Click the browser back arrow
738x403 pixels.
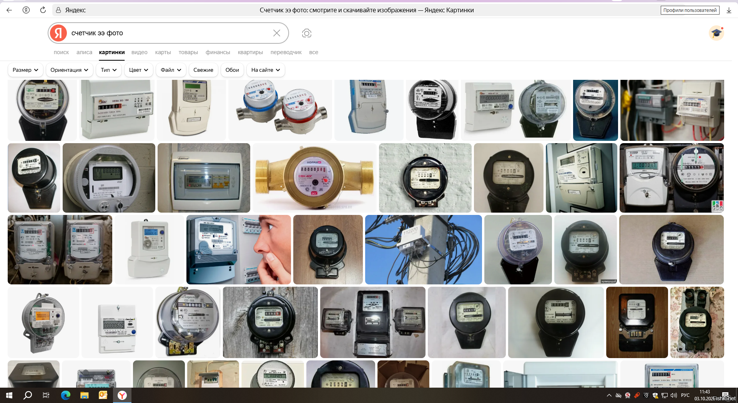tap(9, 10)
